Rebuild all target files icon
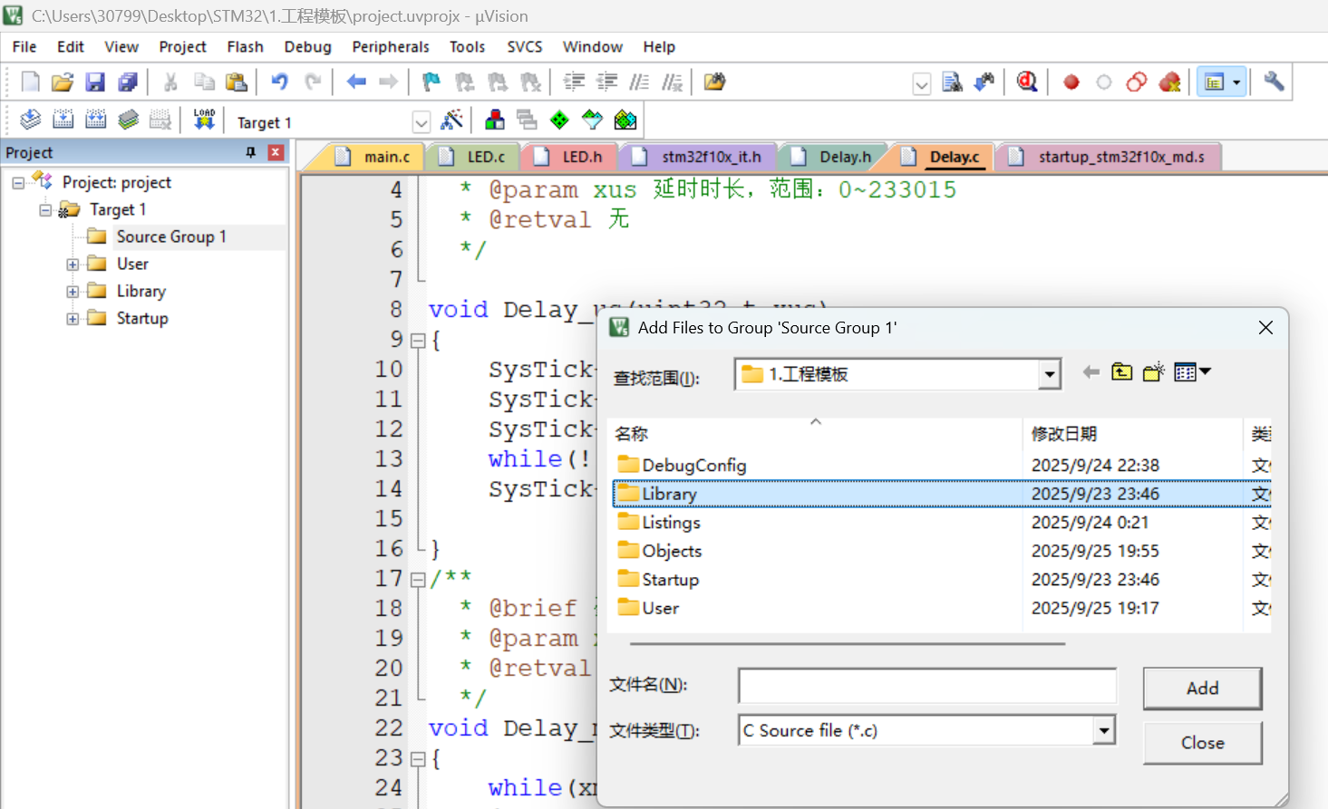This screenshot has width=1328, height=809. coord(95,120)
